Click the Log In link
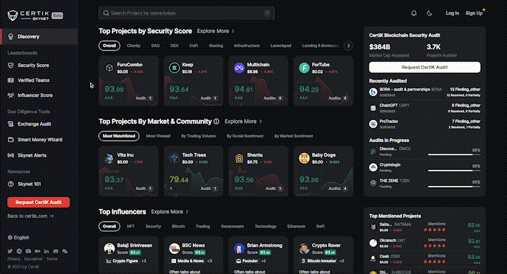The width and height of the screenshot is (507, 274). click(452, 13)
